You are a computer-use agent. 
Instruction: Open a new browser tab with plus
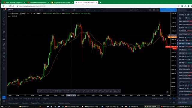coord(100,3)
